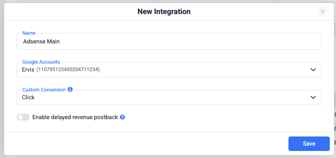The width and height of the screenshot is (336, 158).
Task: Click empty footer space beside Save button
Action: coord(146,144)
